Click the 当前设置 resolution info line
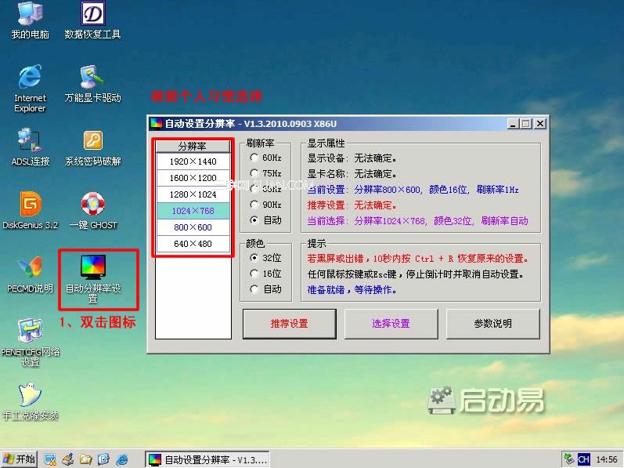The width and height of the screenshot is (624, 468). pyautogui.click(x=413, y=190)
